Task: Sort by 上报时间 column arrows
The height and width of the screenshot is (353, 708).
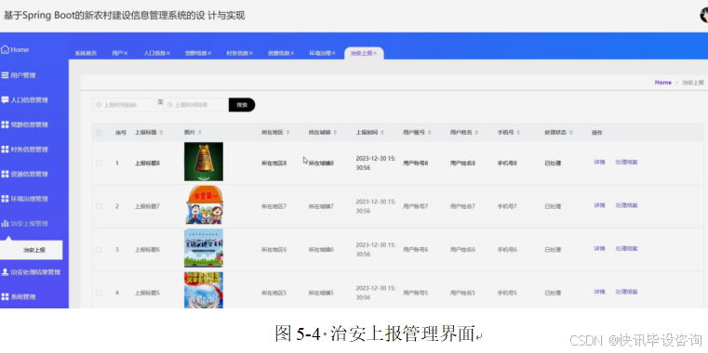Action: (382, 133)
